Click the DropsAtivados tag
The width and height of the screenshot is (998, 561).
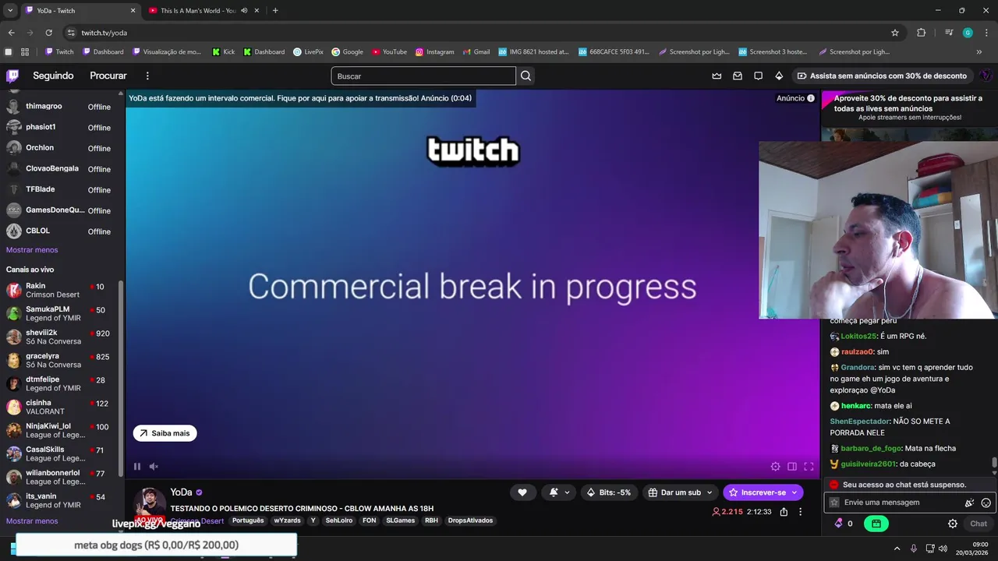click(470, 520)
